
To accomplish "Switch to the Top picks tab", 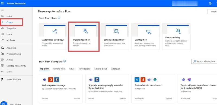I will click(44, 69).
